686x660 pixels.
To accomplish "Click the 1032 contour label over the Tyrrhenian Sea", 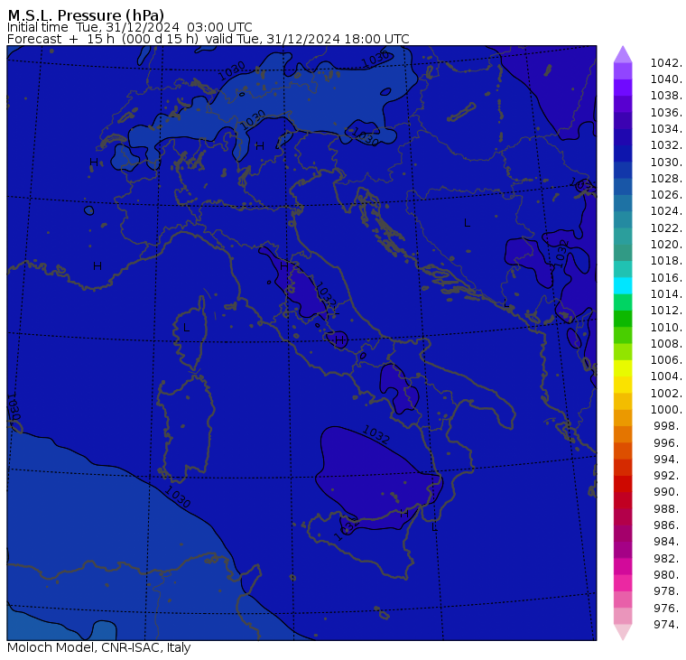I will (375, 434).
